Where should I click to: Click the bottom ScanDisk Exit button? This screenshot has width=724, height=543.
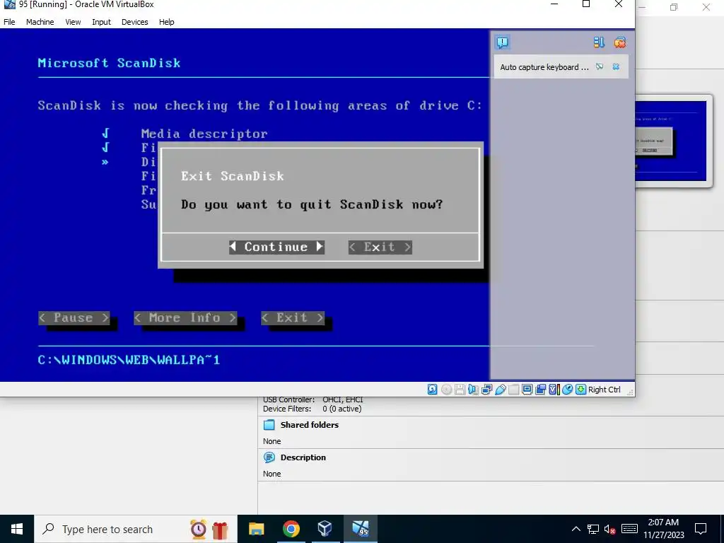tap(292, 317)
